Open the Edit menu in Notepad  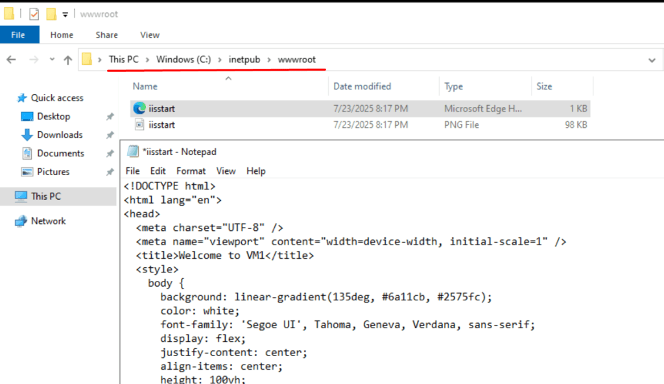pos(158,171)
